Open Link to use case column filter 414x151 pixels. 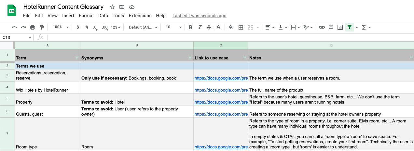click(245, 58)
